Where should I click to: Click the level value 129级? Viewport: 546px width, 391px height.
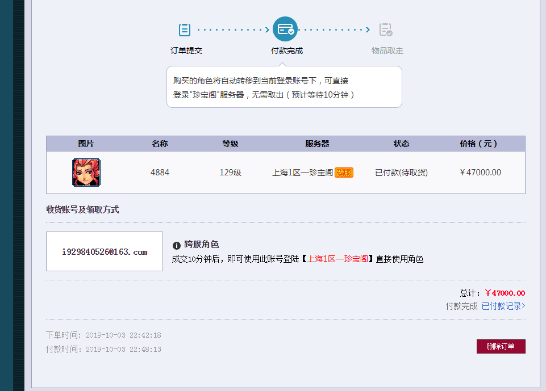[x=230, y=173]
